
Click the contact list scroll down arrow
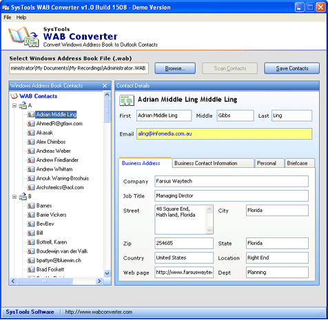coord(107,273)
